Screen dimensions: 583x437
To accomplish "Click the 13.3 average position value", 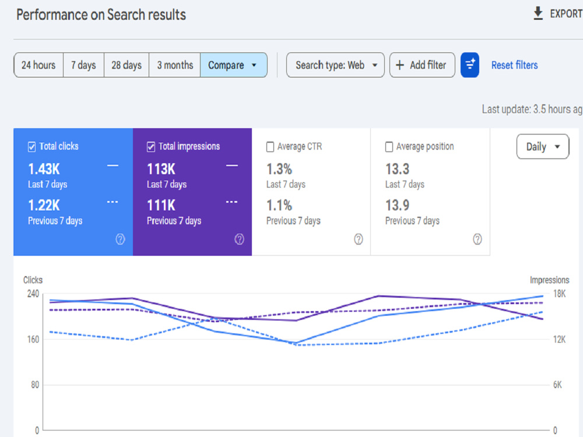I will click(397, 169).
